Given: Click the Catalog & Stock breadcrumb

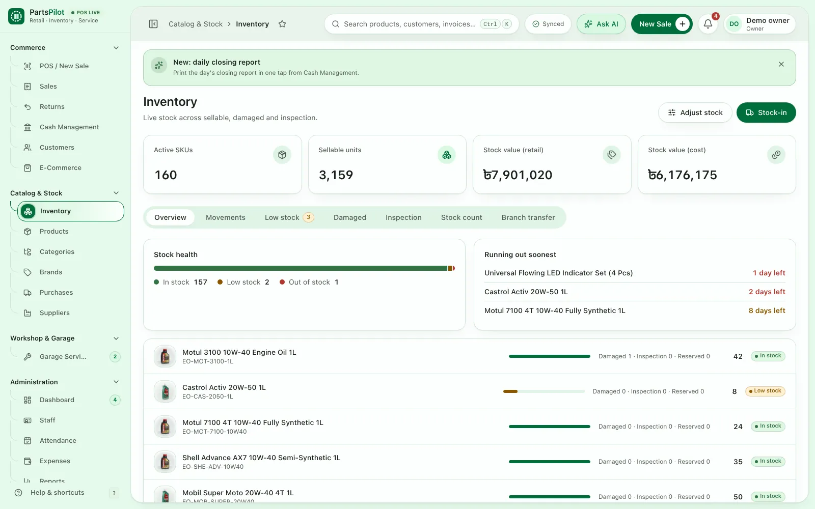Looking at the screenshot, I should tap(196, 24).
